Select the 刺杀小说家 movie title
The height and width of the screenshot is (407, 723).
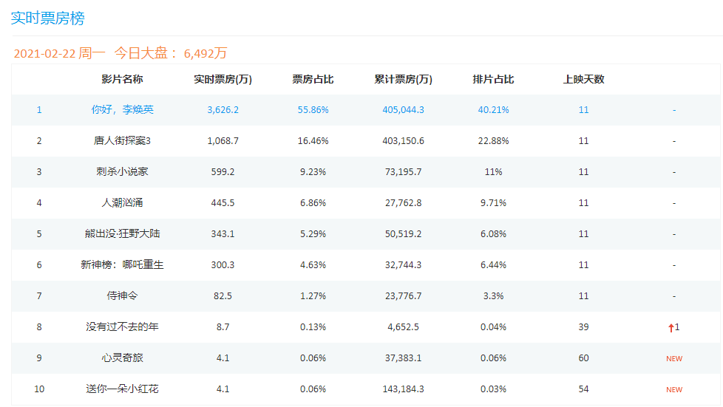122,171
